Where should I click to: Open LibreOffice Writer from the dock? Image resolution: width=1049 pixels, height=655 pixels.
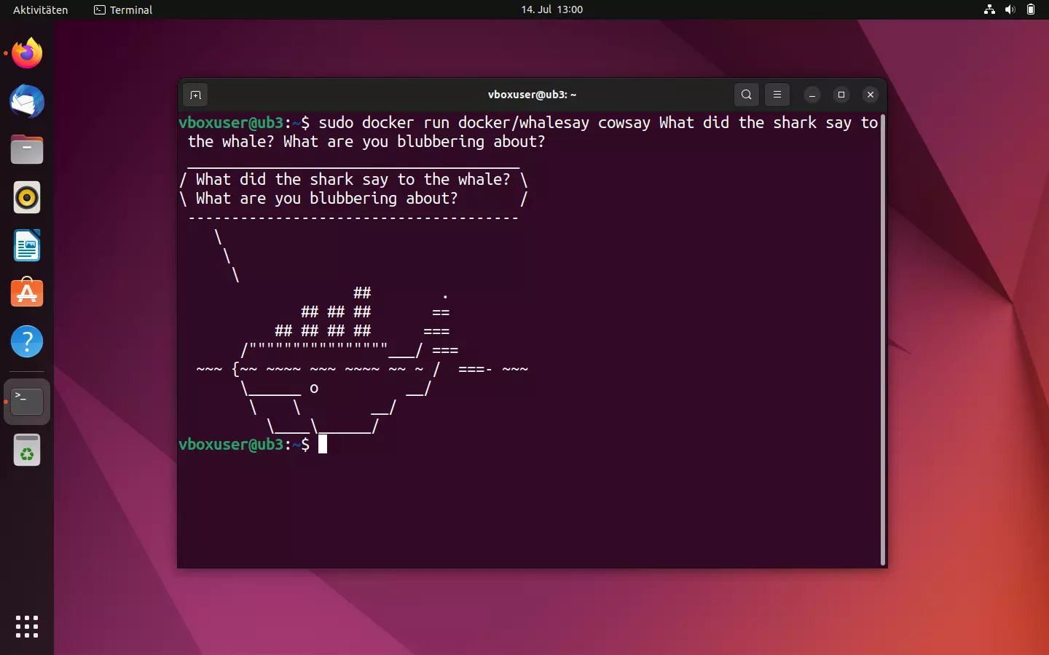click(26, 246)
